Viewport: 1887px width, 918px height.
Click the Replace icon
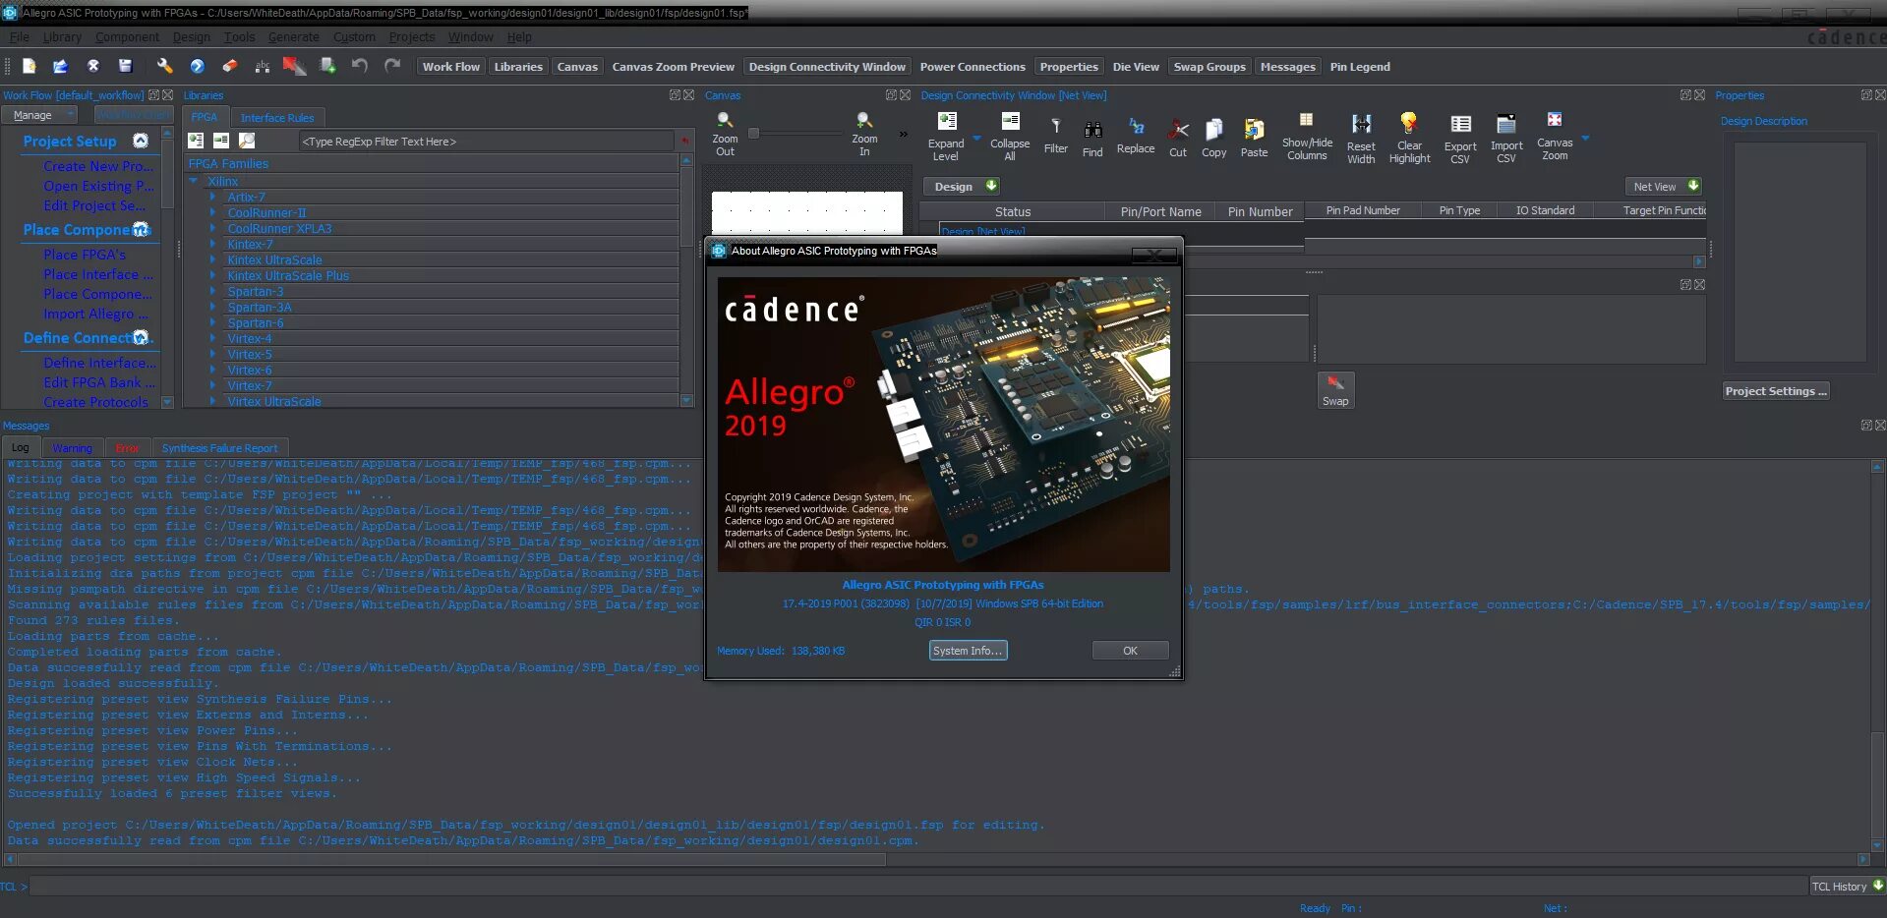[x=1136, y=136]
